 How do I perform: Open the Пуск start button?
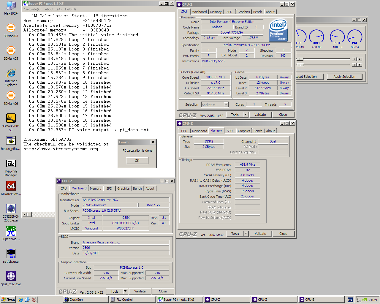click(8, 300)
